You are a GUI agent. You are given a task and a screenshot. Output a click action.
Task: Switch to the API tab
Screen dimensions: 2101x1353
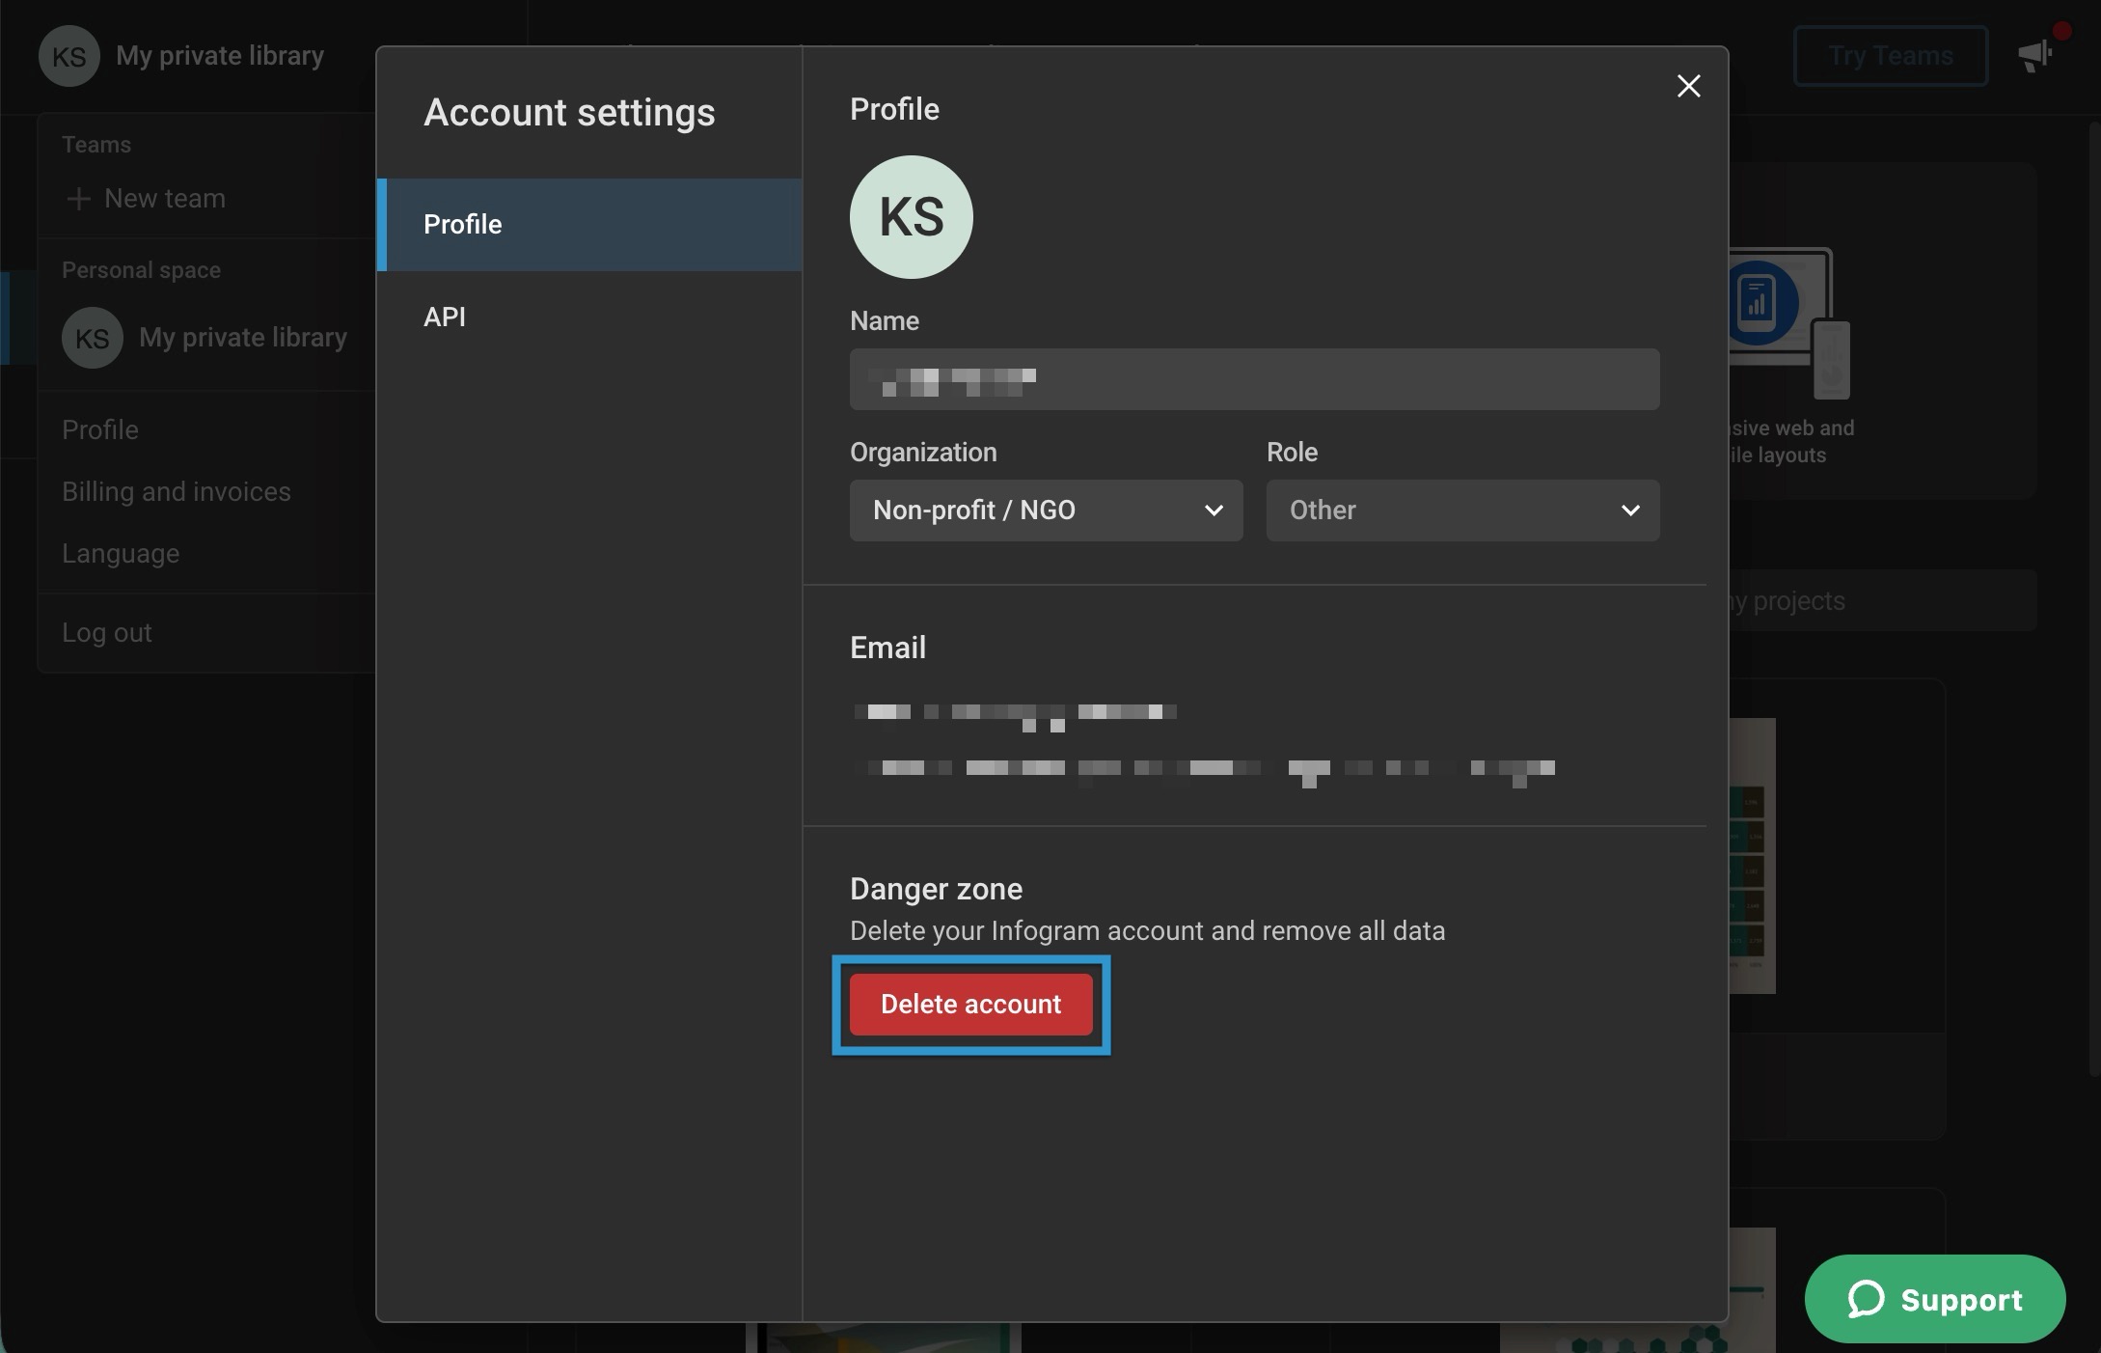click(x=446, y=317)
